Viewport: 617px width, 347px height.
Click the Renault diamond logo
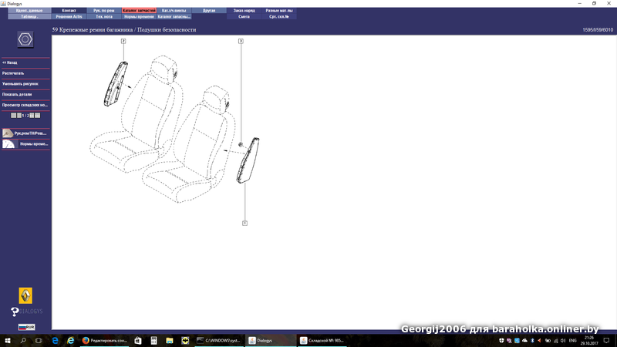pos(25,295)
